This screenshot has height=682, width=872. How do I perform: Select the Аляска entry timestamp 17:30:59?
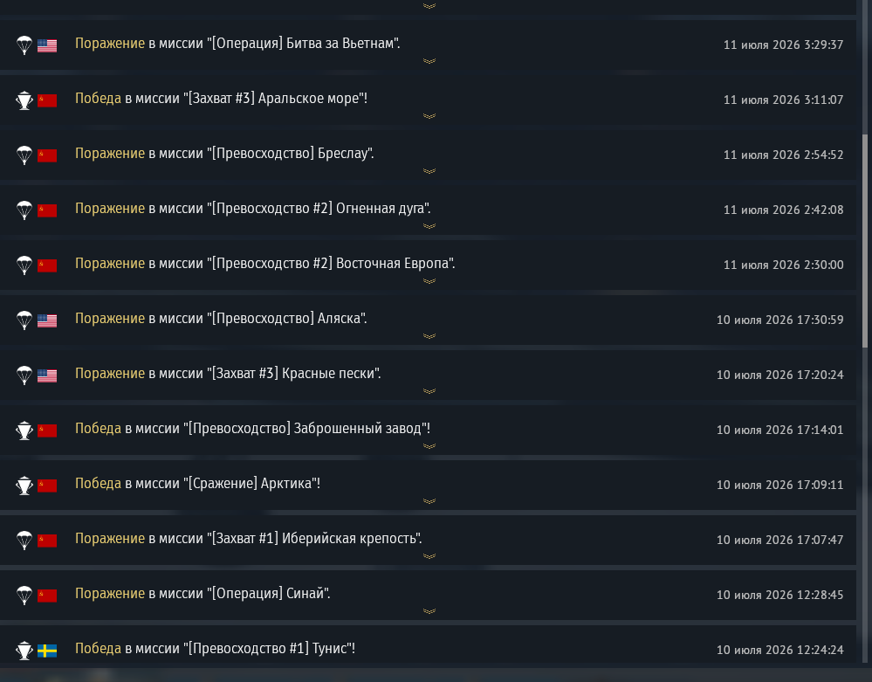click(x=779, y=320)
